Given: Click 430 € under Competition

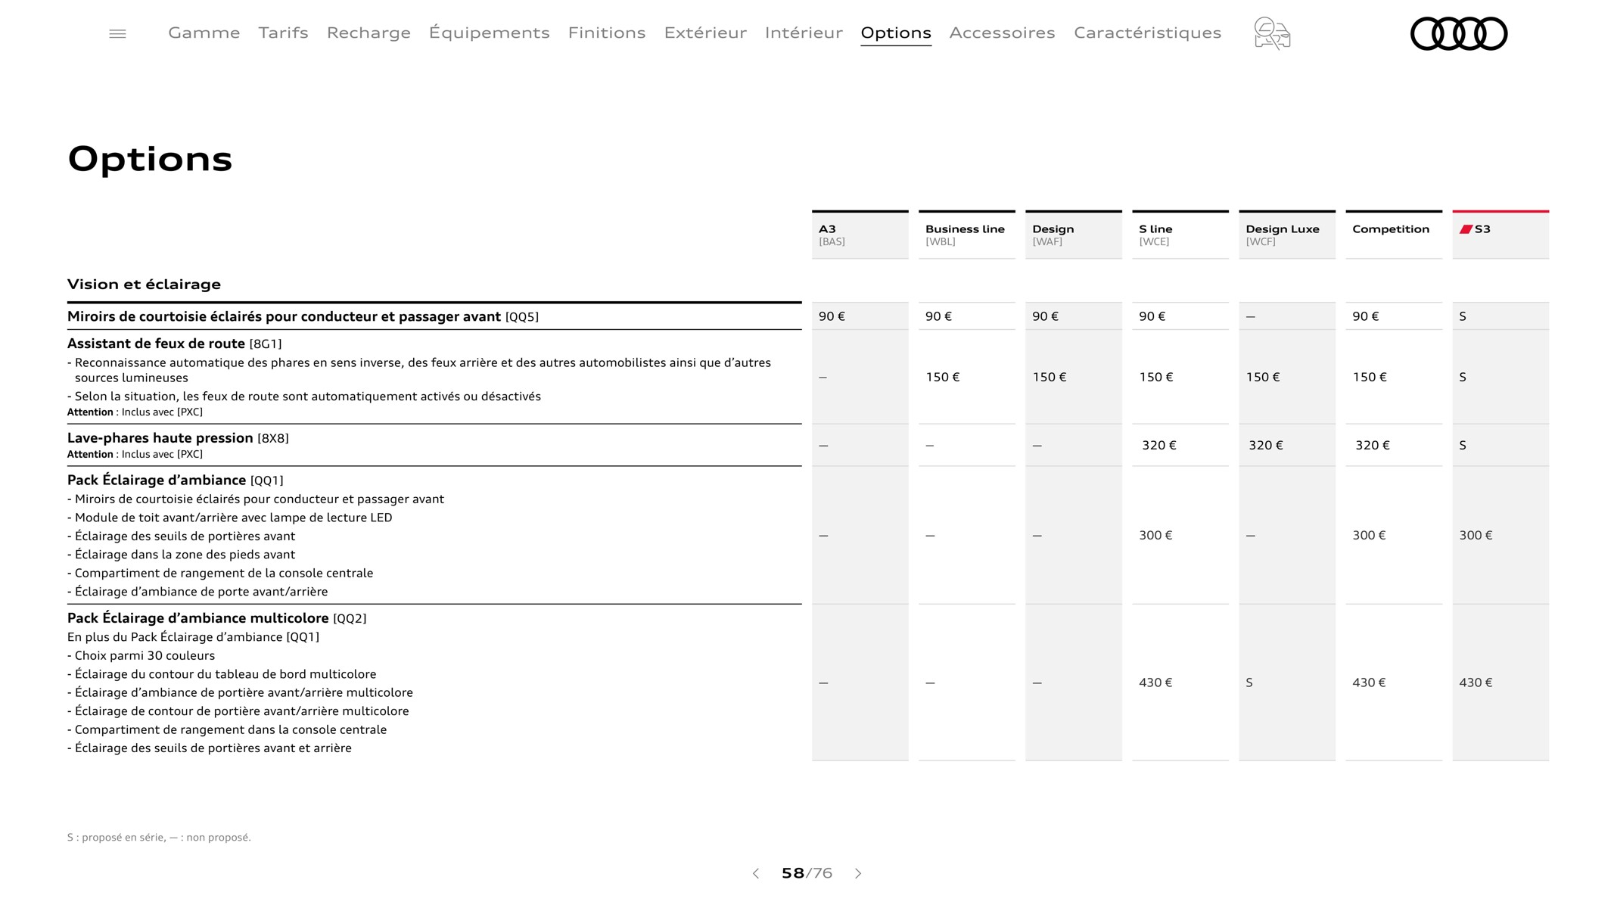Looking at the screenshot, I should tap(1369, 683).
